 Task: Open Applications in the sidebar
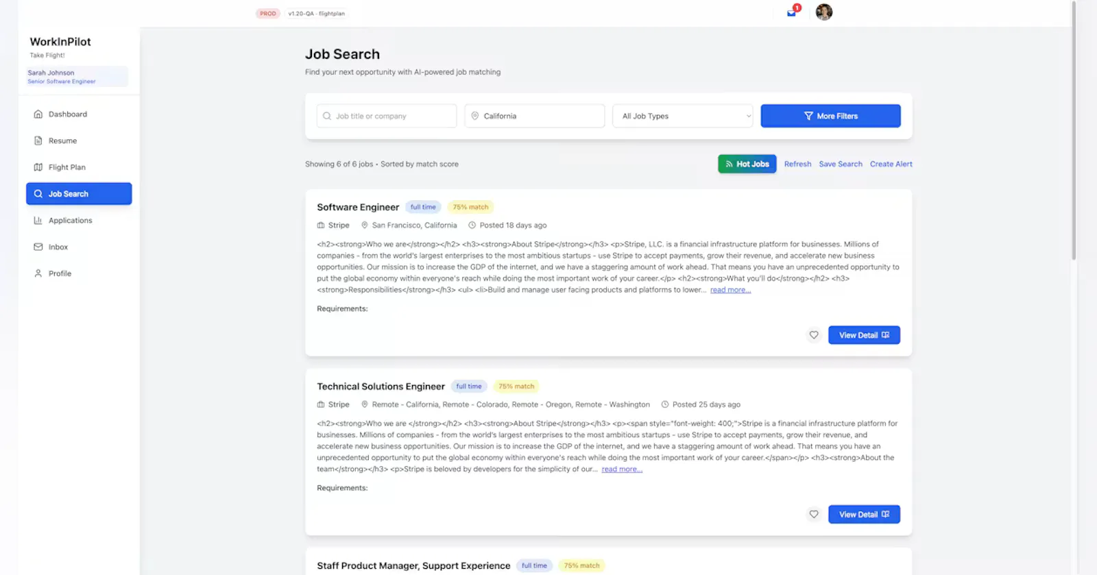pos(79,221)
